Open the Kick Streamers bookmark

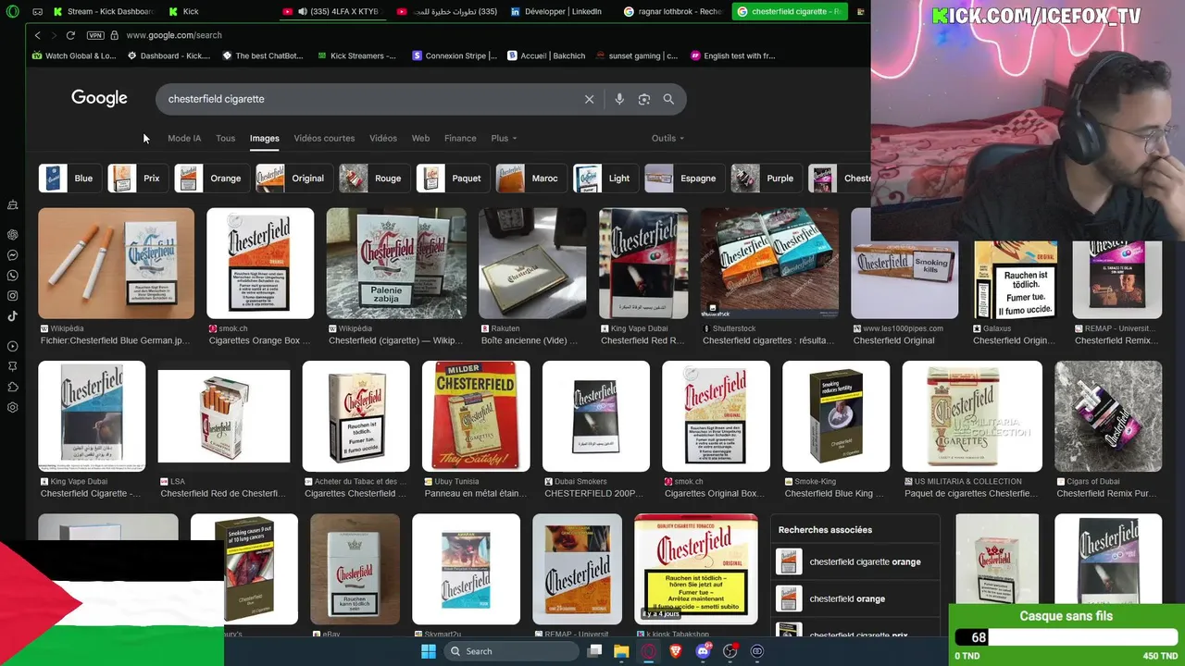(x=356, y=55)
